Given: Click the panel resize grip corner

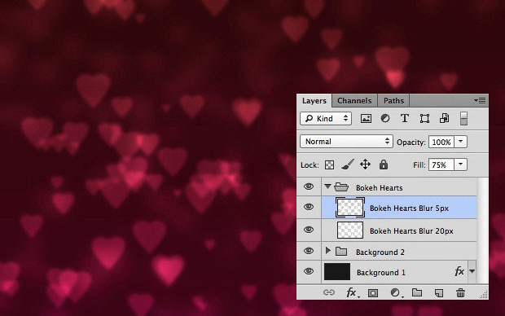Looking at the screenshot, I should [x=484, y=295].
